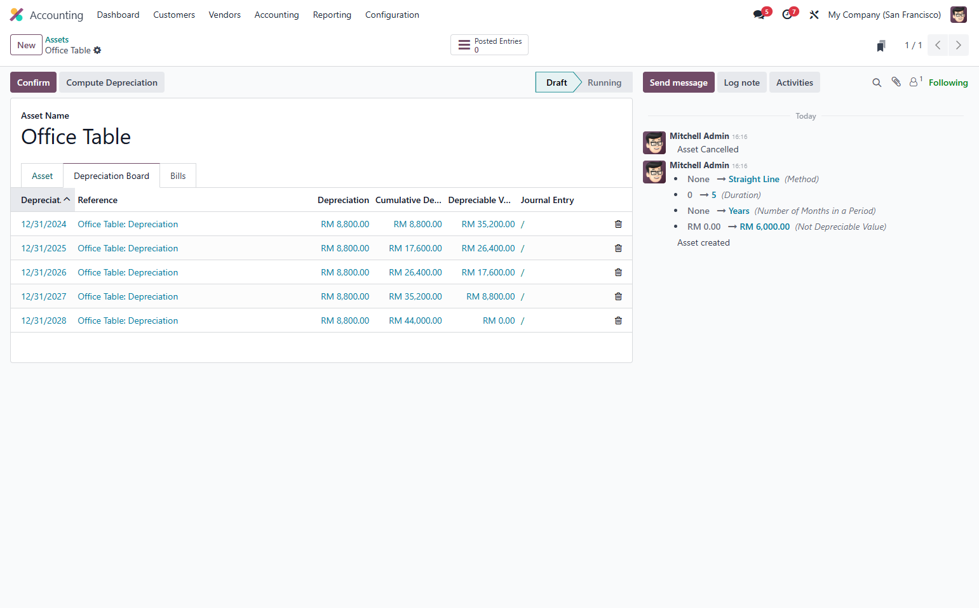
Task: Open the Following subscription dropdown
Action: 948,83
